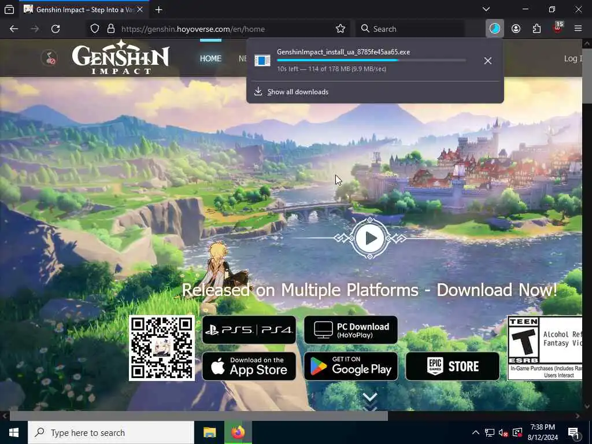Cancel the GenshinImpact installer download
The width and height of the screenshot is (592, 444).
[x=488, y=60]
